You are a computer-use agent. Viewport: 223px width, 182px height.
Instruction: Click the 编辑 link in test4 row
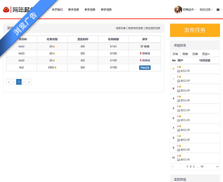coord(146,47)
